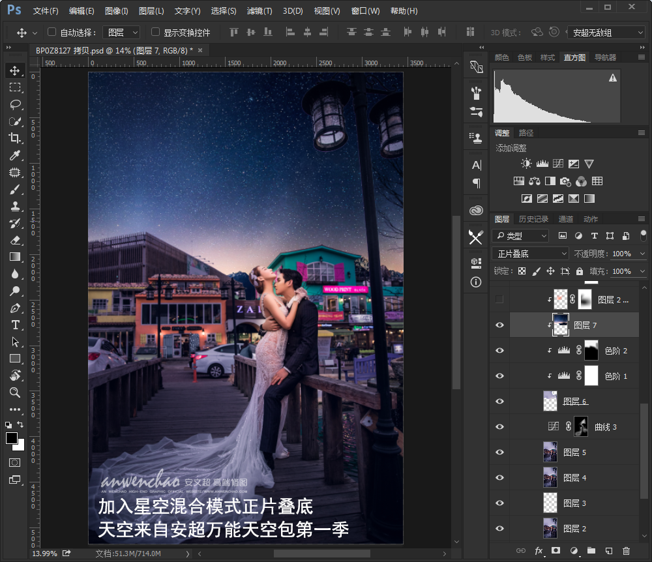Toggle Quick Mask mode
The height and width of the screenshot is (562, 652).
pyautogui.click(x=14, y=462)
